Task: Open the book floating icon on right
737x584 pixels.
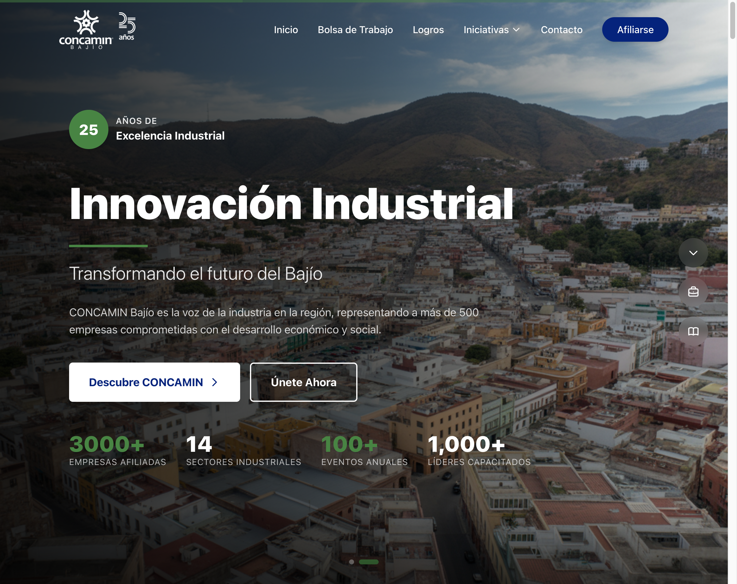Action: (x=693, y=331)
